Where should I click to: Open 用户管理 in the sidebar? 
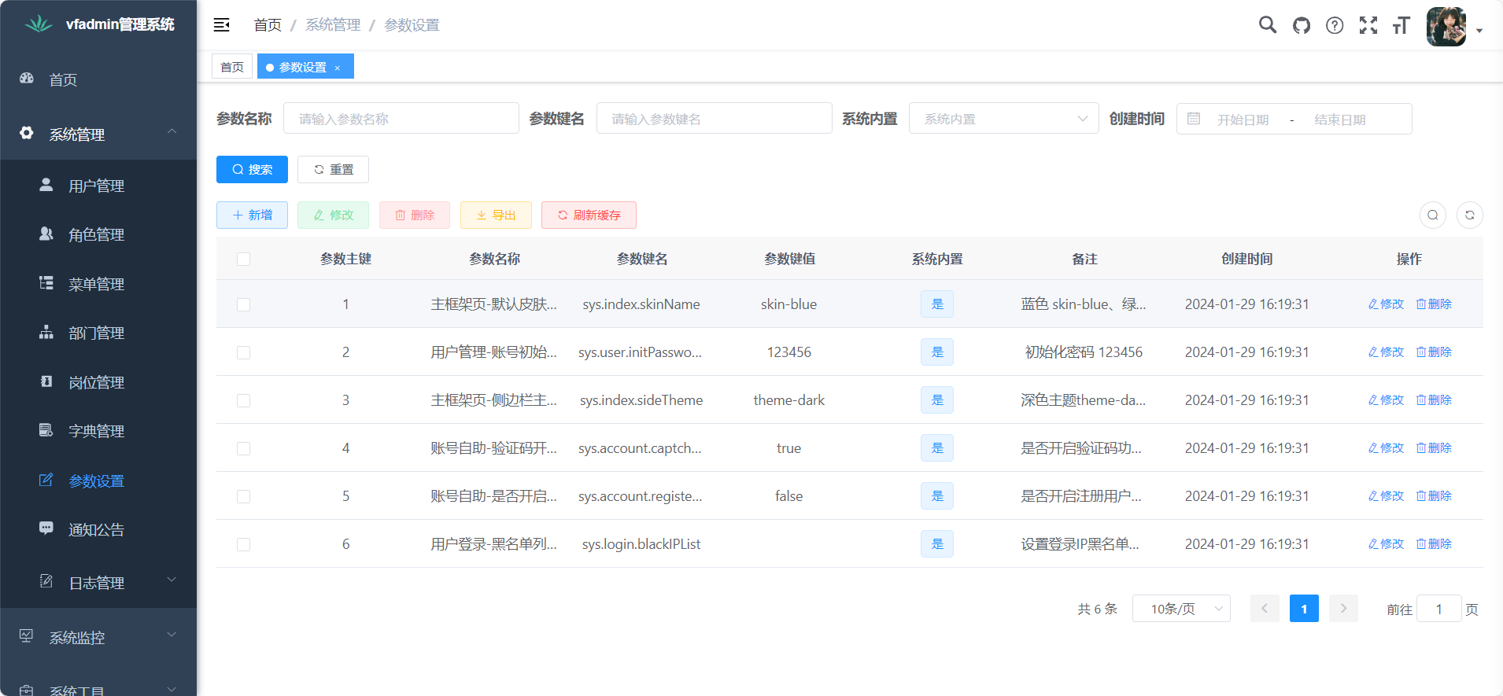[96, 186]
